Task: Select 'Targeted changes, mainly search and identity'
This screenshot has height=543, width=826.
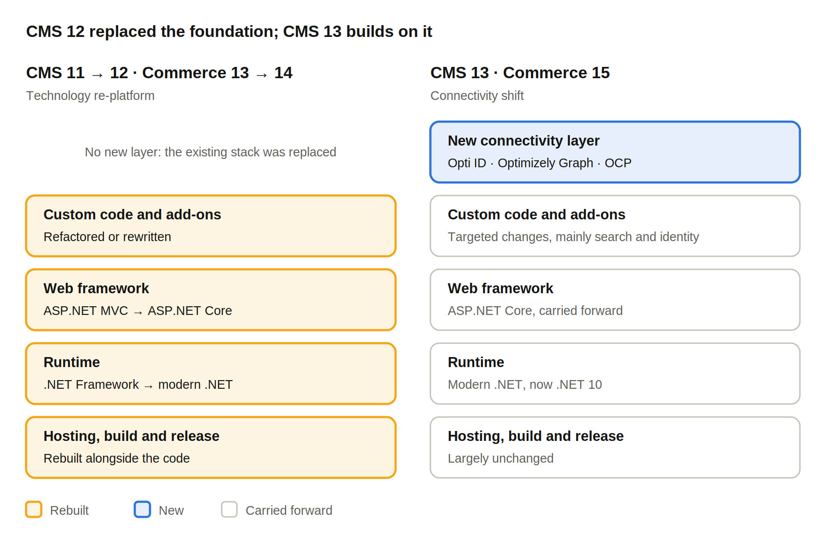Action: (x=573, y=237)
